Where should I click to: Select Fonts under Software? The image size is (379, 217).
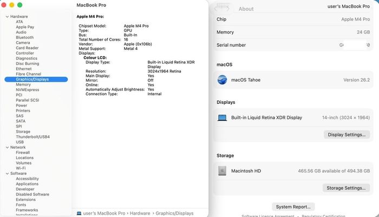21,205
